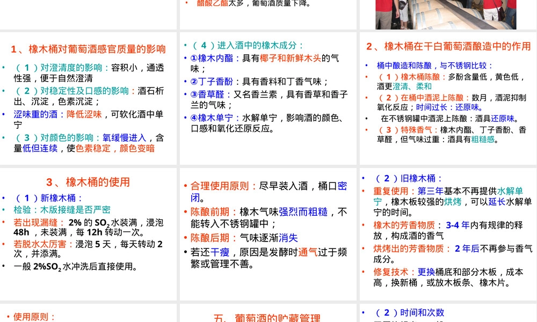Open the slide titled 1、橡木桶对葡萄酒感官质量的影响
Image resolution: width=537 pixels, height=322 pixels.
pyautogui.click(x=89, y=98)
